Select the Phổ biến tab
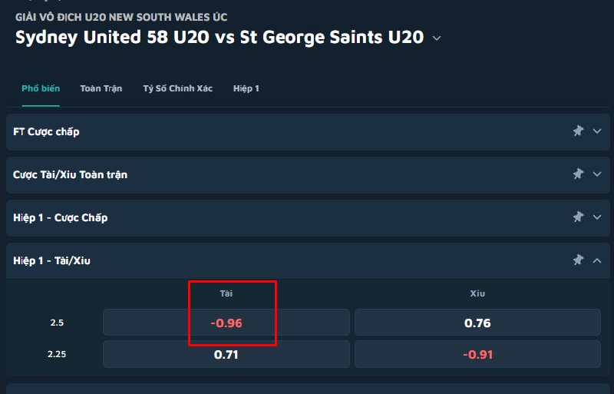The height and width of the screenshot is (394, 614). (x=41, y=88)
